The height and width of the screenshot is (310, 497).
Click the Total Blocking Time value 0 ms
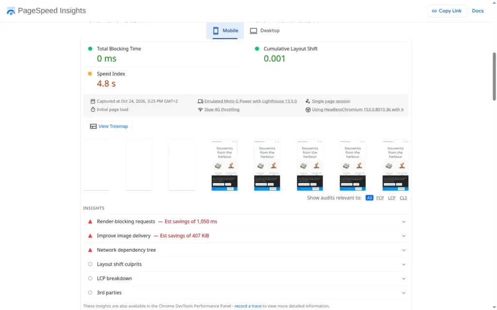[x=106, y=59]
